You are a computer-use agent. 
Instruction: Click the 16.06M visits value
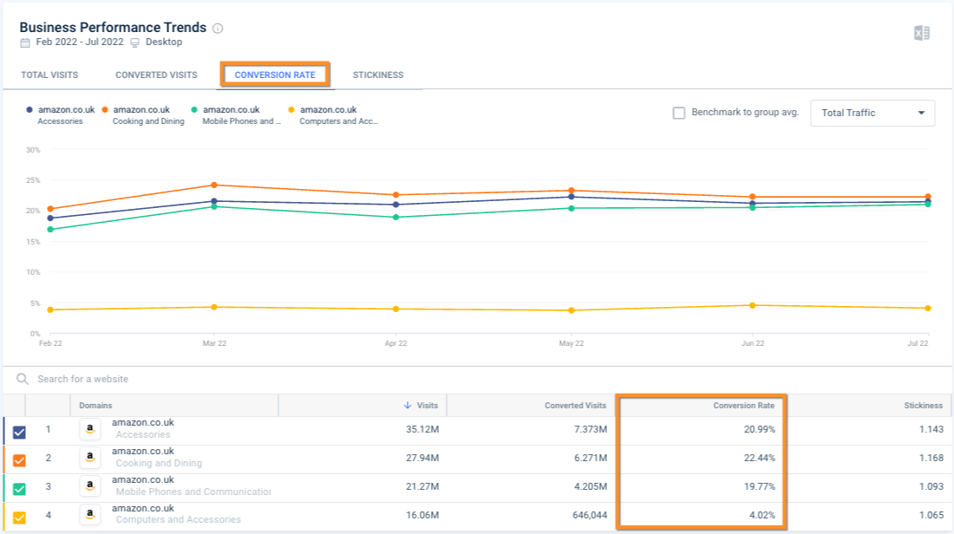point(422,515)
